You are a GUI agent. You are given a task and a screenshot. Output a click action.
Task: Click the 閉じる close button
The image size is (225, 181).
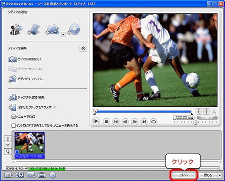[x=208, y=175]
